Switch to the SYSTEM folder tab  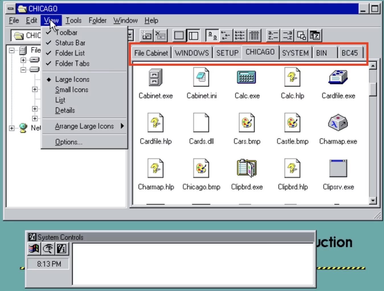(x=295, y=53)
